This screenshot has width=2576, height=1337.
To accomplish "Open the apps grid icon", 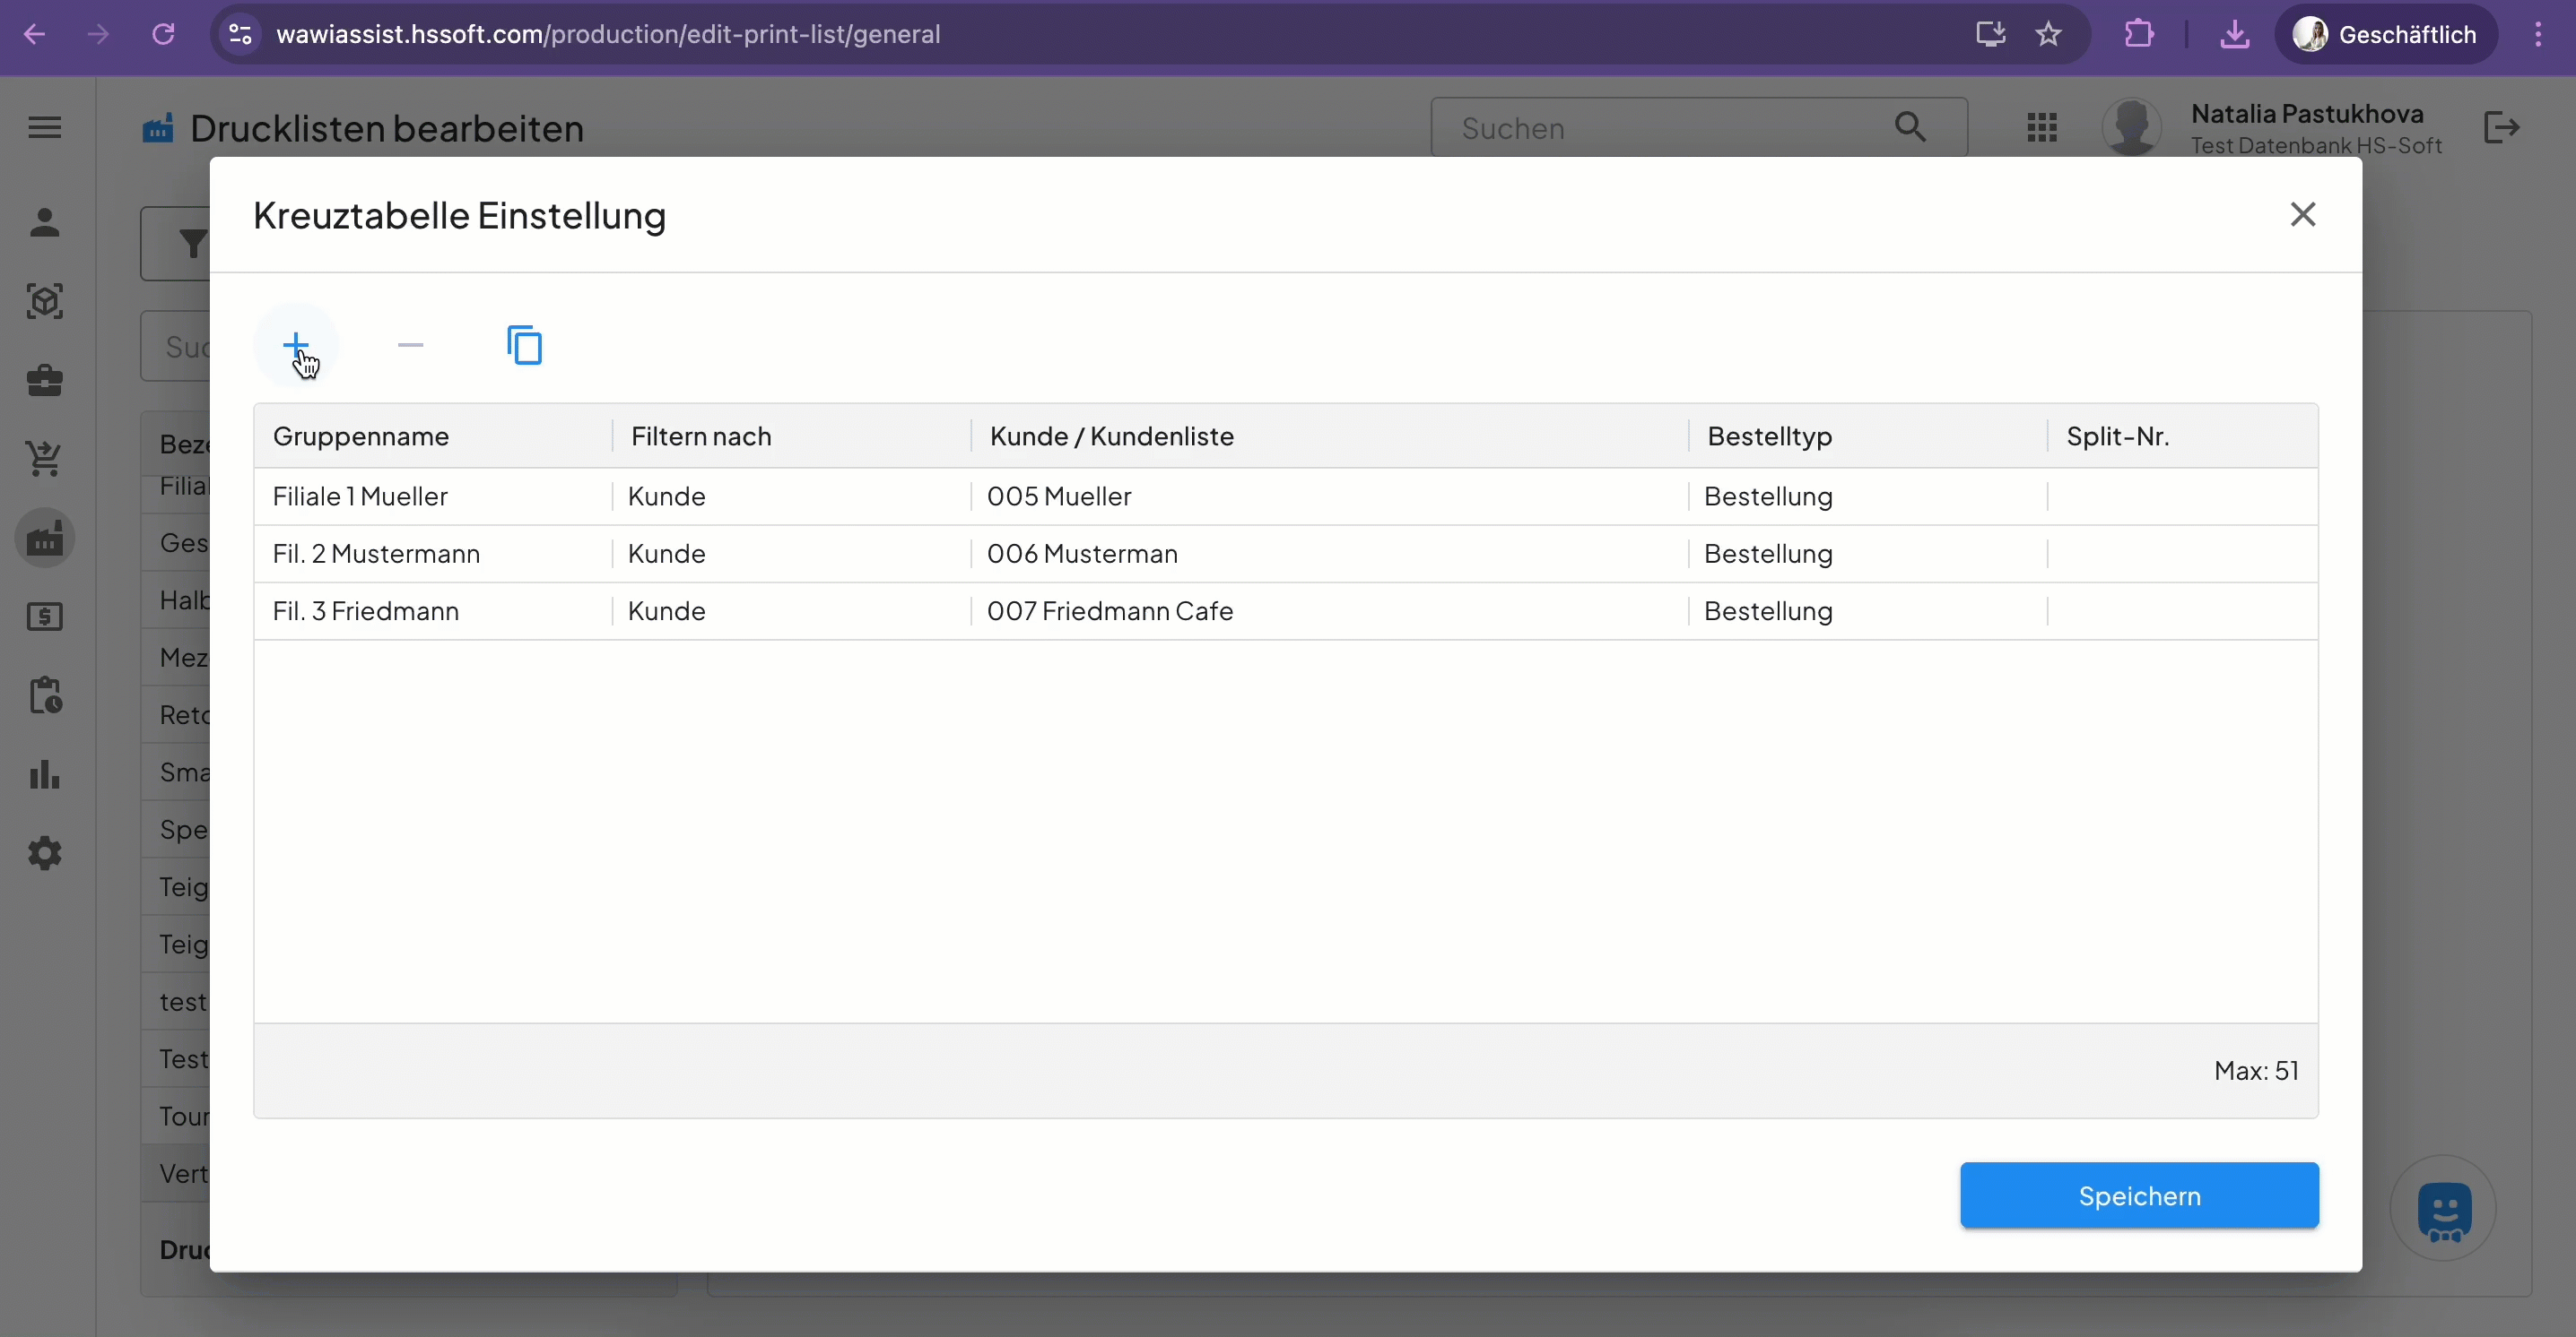I will tap(2041, 127).
